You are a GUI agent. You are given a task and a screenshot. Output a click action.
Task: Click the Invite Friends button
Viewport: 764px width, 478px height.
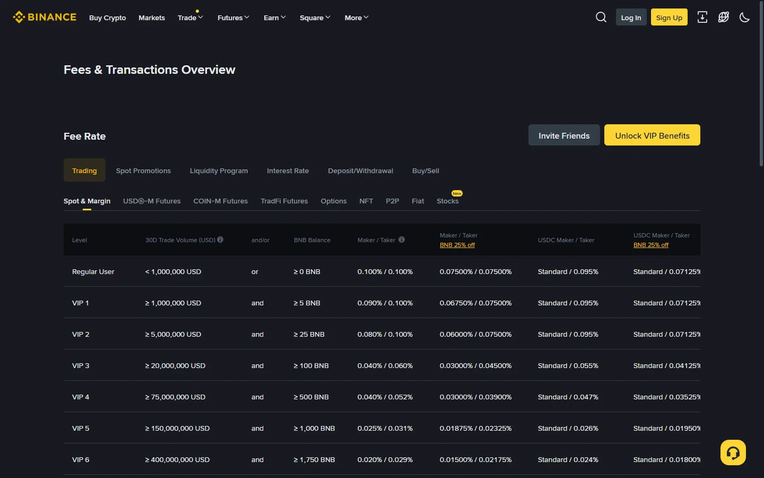point(564,135)
